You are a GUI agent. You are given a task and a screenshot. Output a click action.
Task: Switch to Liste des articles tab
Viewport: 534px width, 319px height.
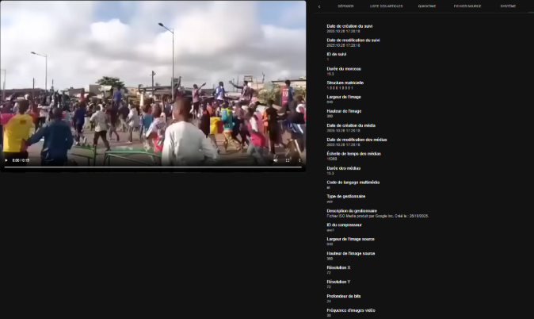tap(386, 6)
